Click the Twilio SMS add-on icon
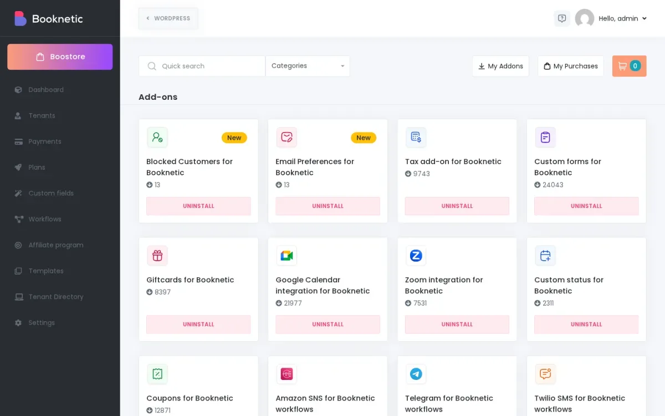The width and height of the screenshot is (665, 416). coord(545,374)
